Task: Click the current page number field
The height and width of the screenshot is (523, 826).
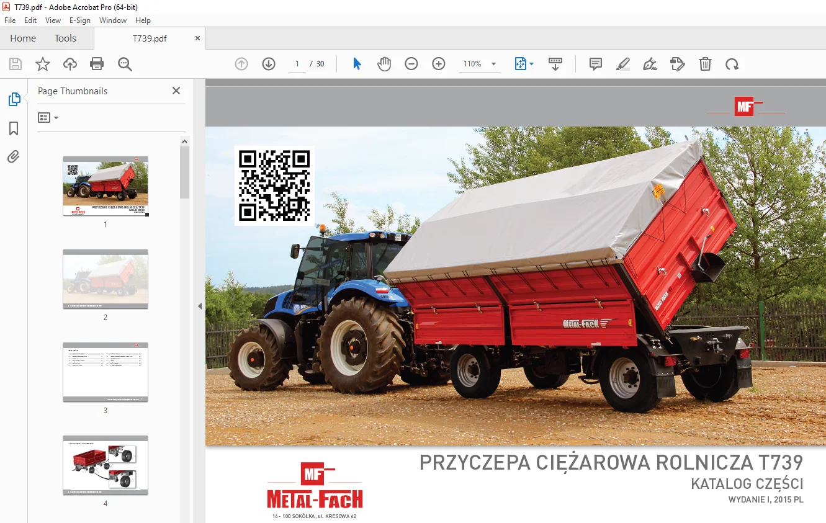Action: coord(297,64)
